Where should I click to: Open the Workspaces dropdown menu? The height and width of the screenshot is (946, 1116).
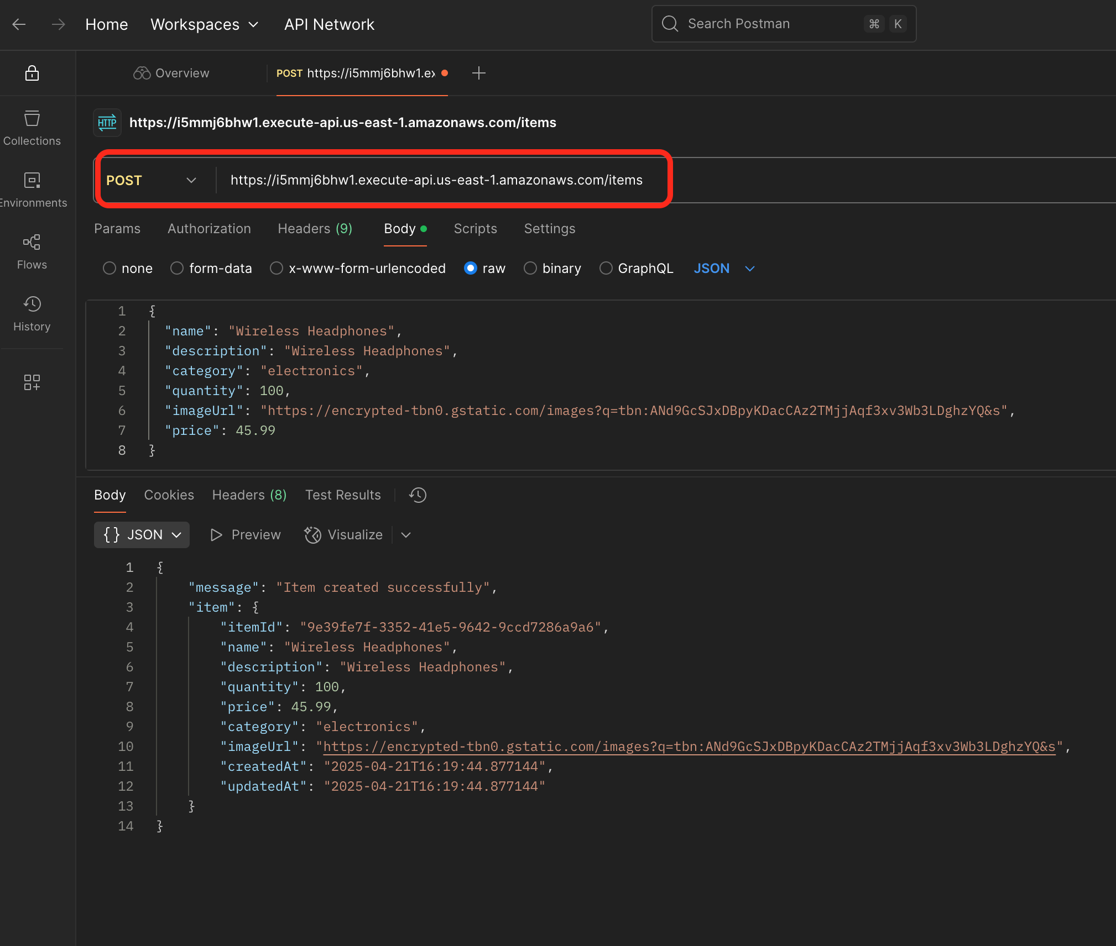[205, 24]
